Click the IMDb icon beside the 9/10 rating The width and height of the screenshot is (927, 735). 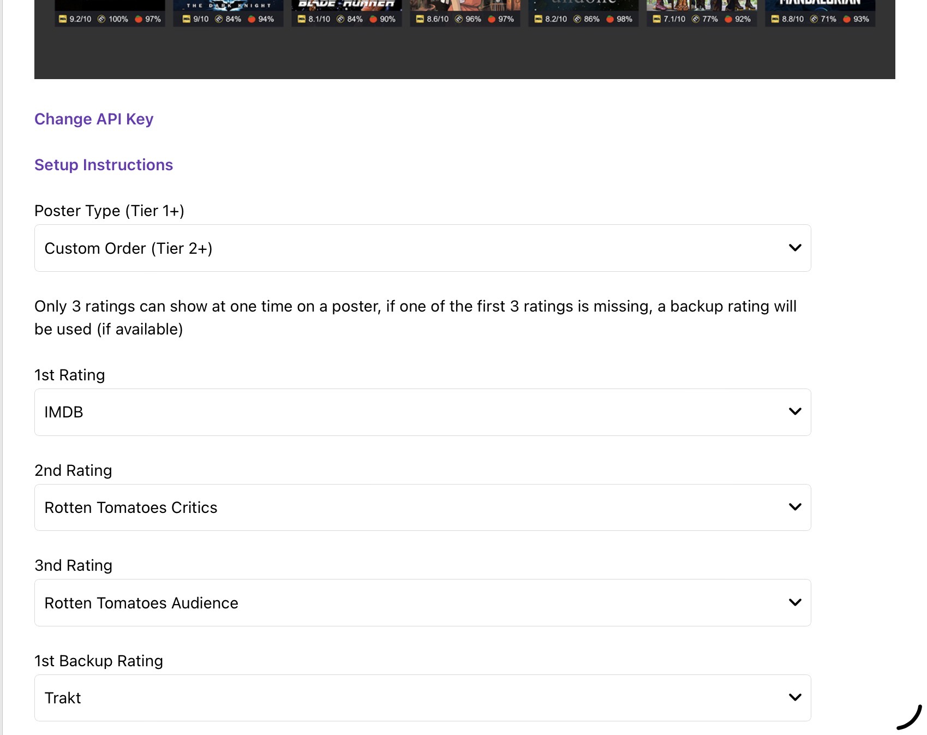pos(187,19)
